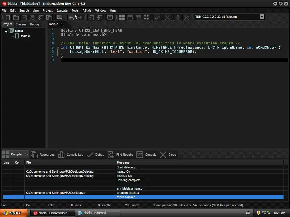This screenshot has width=290, height=217.
Task: Open the Help menu
Action: point(113,10)
